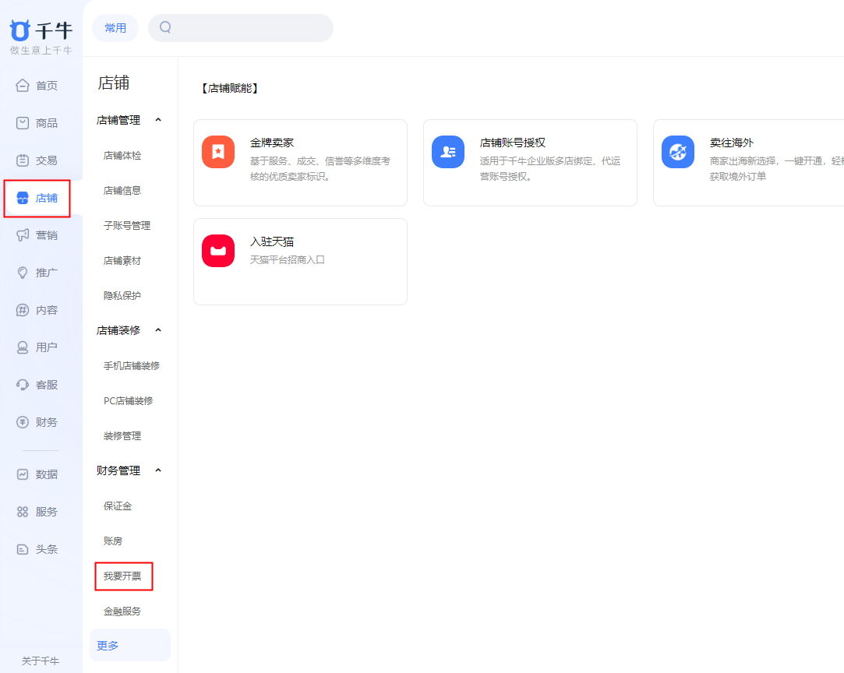The image size is (844, 673).
Task: Open 商品 products icon in sidebar
Action: click(x=22, y=123)
